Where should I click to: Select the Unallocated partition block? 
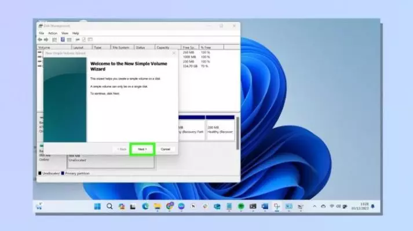(x=111, y=160)
